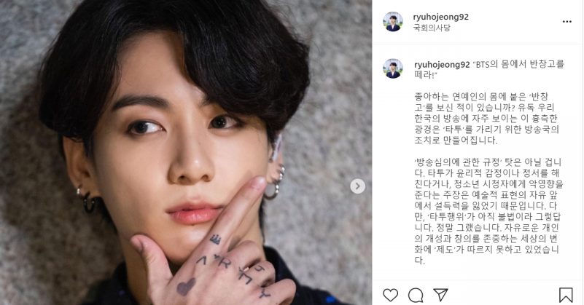Go to next photo with carousel arrow
584x305 pixels.
[357, 186]
